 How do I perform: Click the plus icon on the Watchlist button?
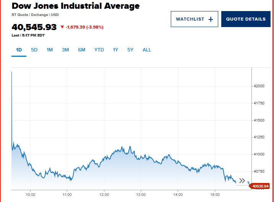(211, 19)
